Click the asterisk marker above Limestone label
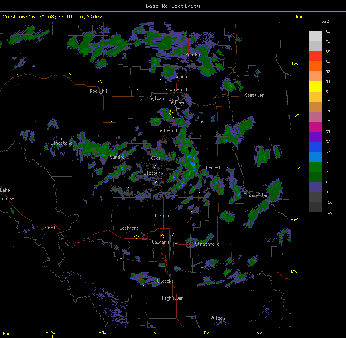 61,139
